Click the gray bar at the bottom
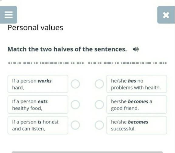The width and height of the screenshot is (175, 153). [87, 152]
